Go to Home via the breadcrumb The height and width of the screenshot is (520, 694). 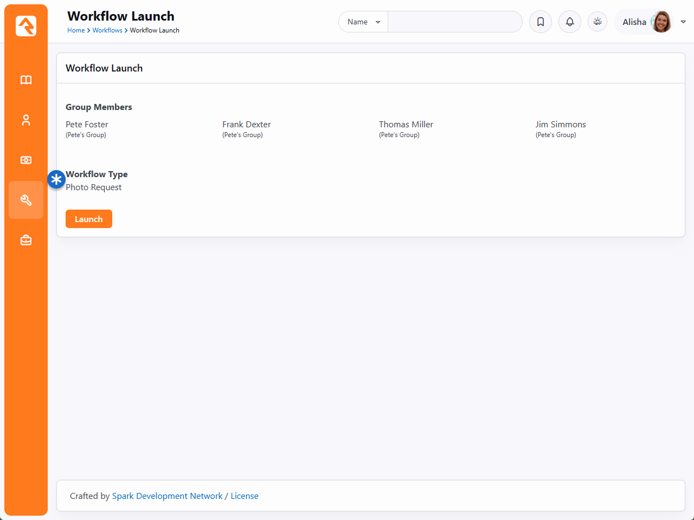click(76, 30)
